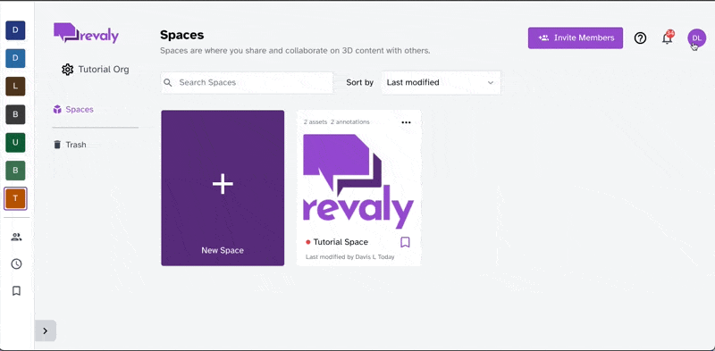Open Tutorial Org organization name

pyautogui.click(x=104, y=70)
